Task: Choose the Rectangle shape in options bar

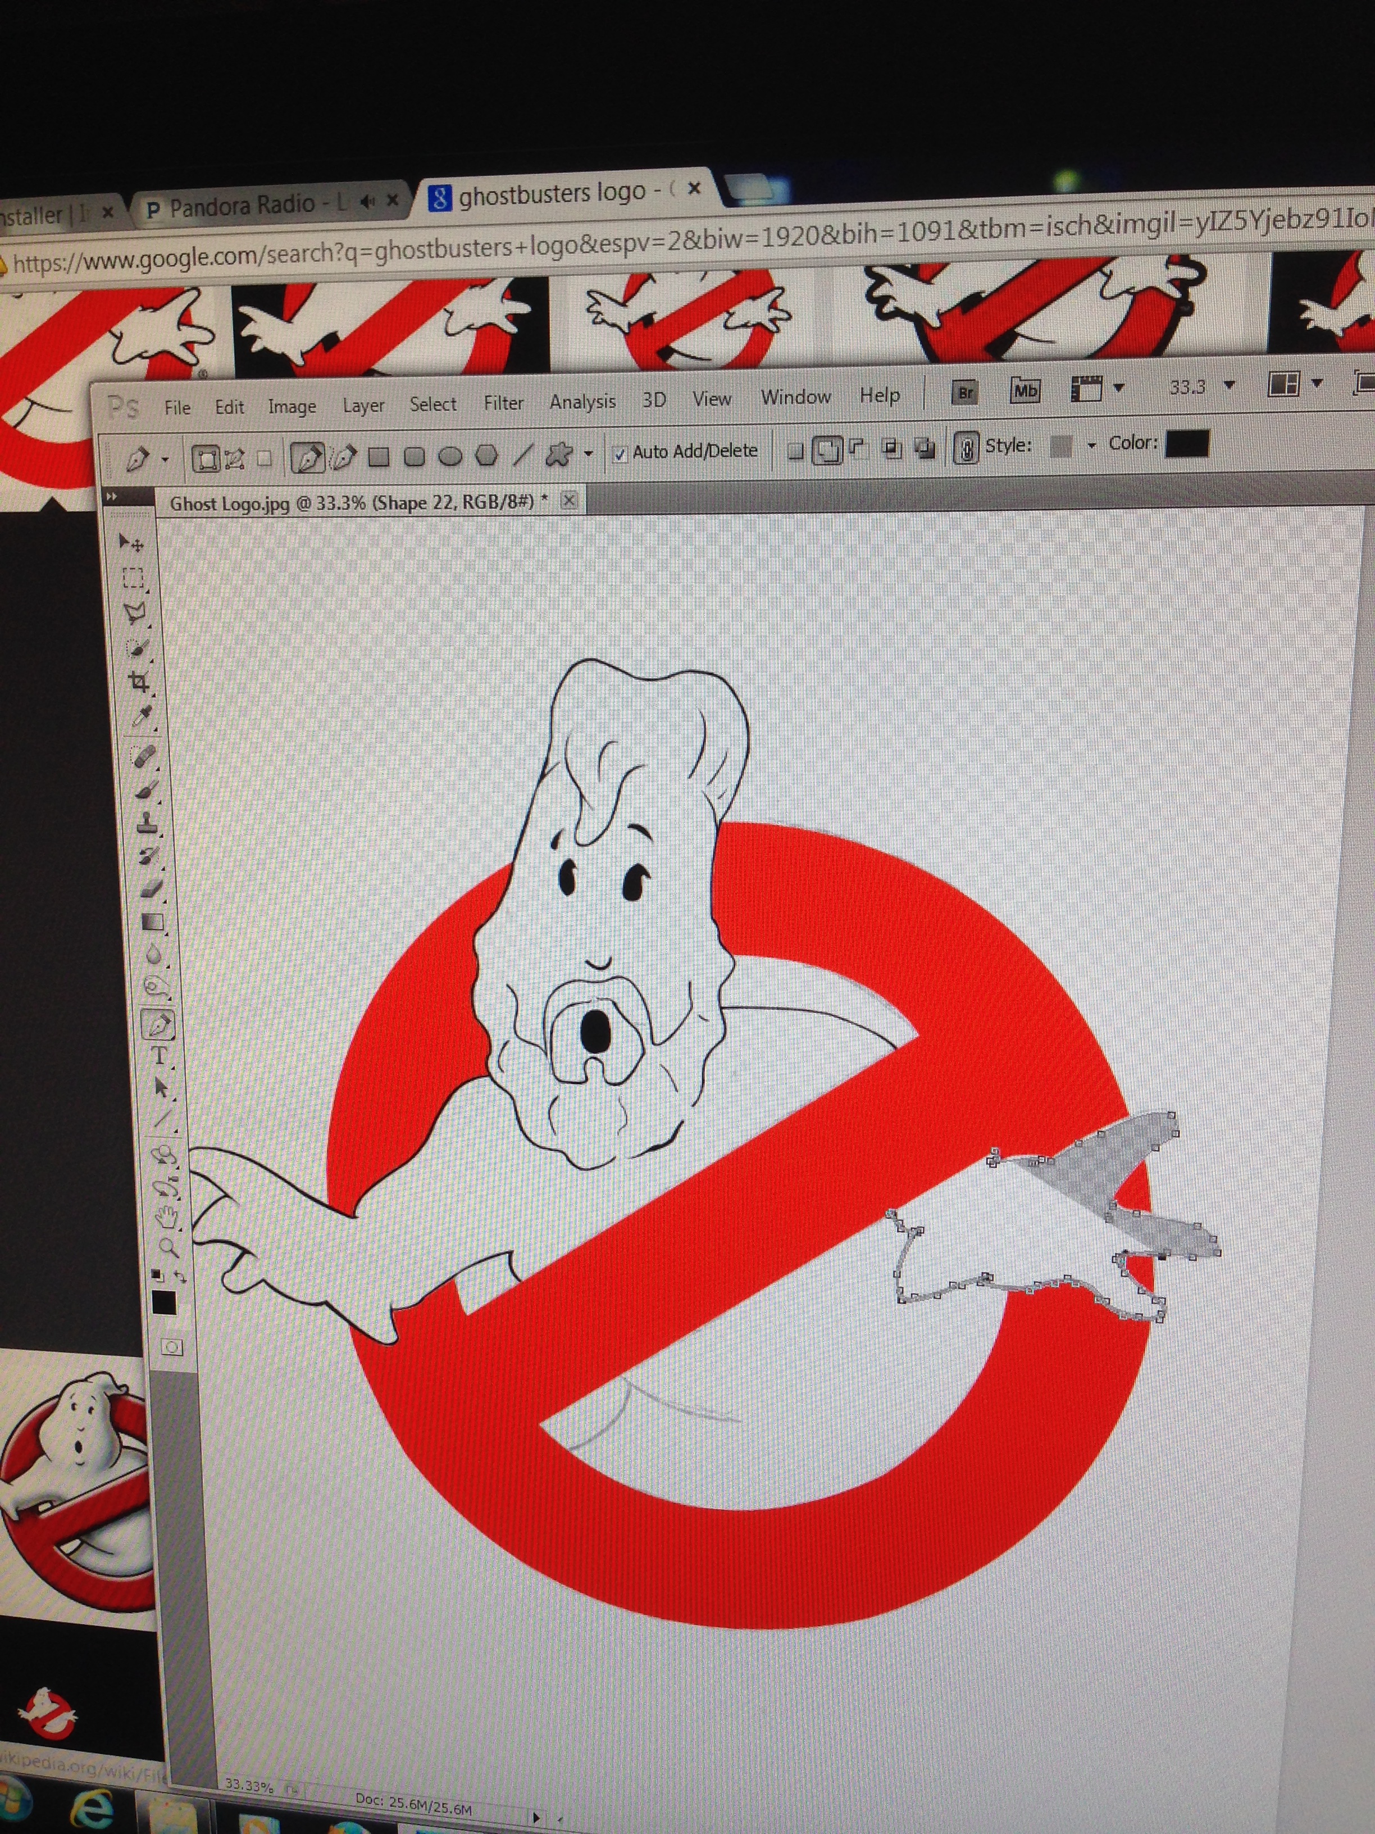Action: (x=379, y=458)
